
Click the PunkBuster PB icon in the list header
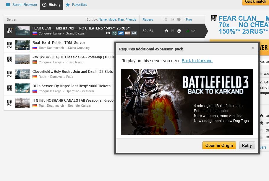(x=172, y=19)
